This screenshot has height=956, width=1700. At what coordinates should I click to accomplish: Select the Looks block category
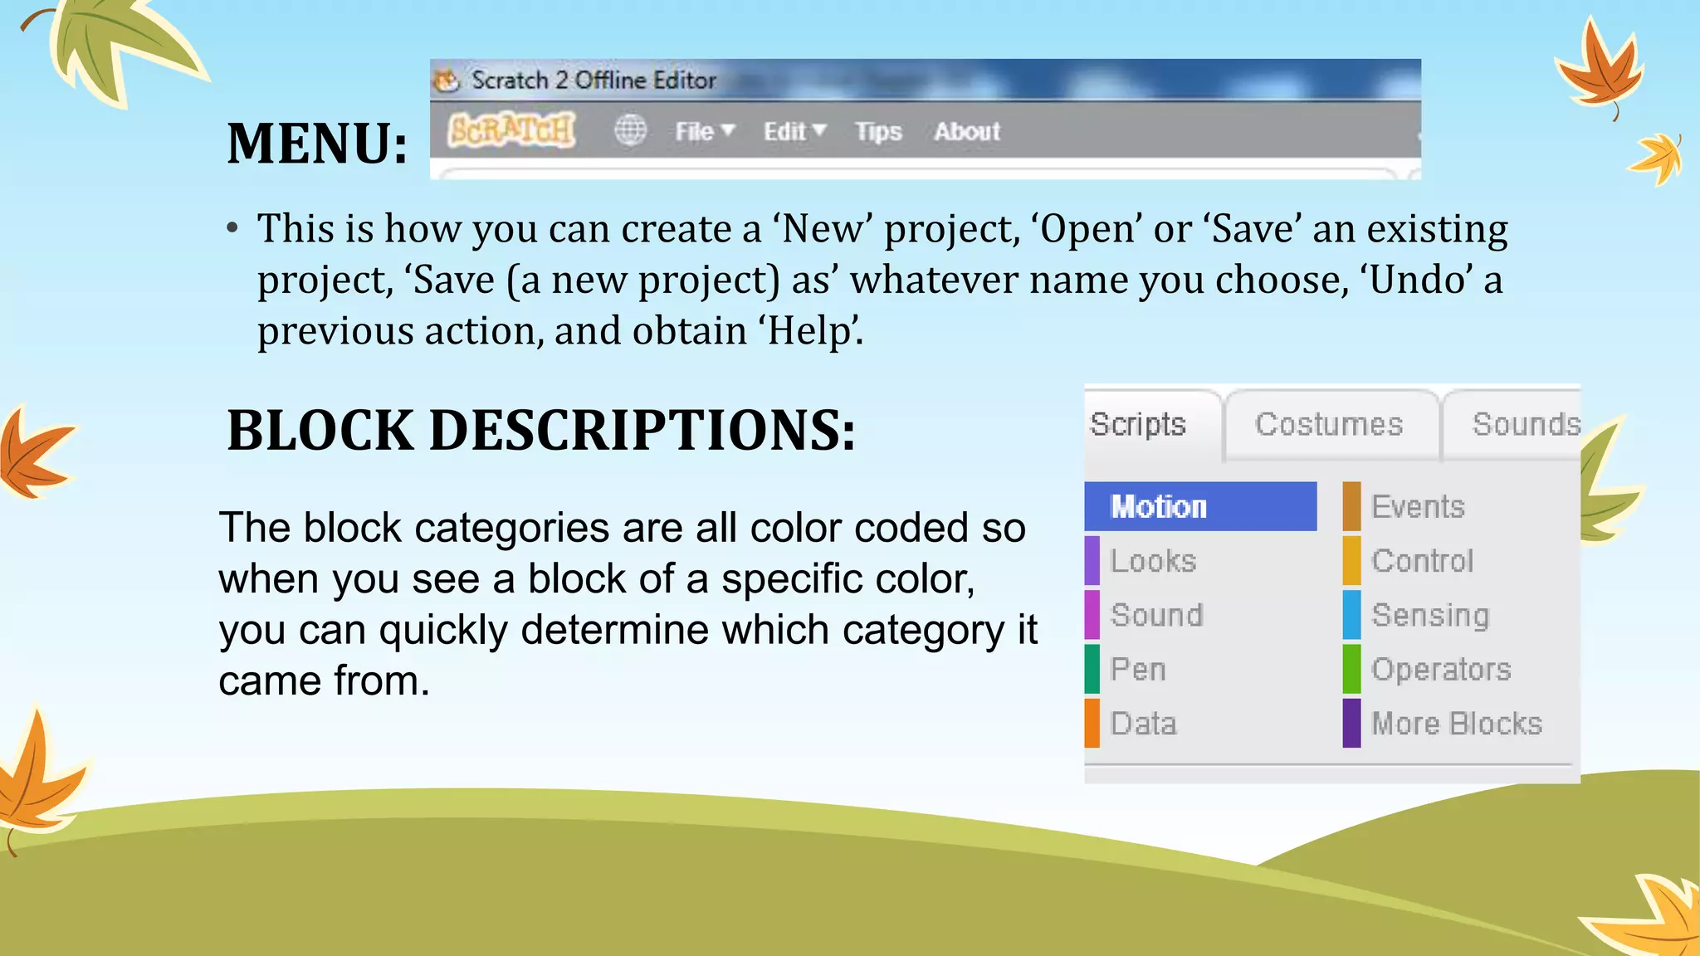point(1153,561)
